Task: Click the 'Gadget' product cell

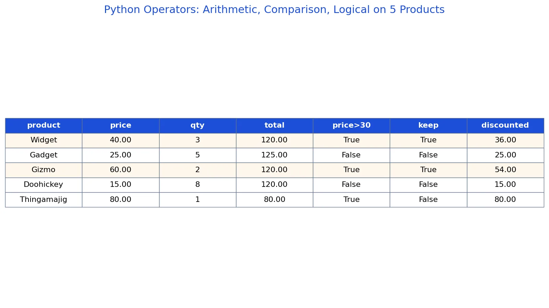Action: point(44,155)
